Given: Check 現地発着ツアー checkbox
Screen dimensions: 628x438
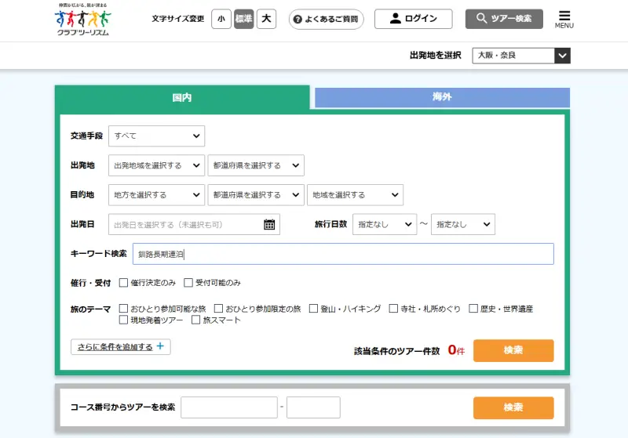Looking at the screenshot, I should coord(124,320).
